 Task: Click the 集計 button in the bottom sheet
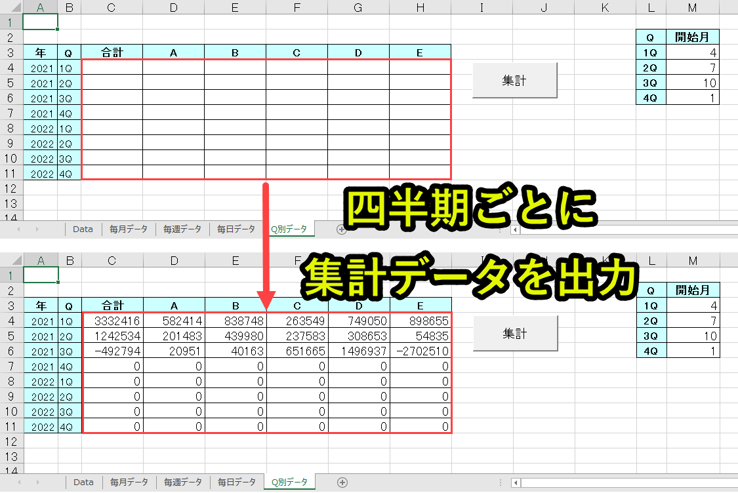coord(515,334)
